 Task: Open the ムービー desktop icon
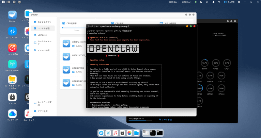[x=12, y=97]
